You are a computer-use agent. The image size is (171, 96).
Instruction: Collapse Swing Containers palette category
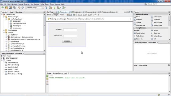135,14
